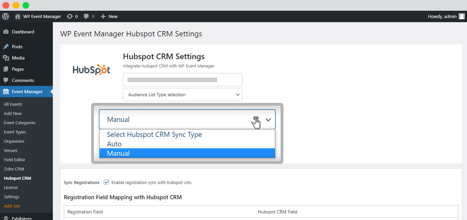Image resolution: width=467 pixels, height=220 pixels.
Task: Open the updates icon in the admin bar
Action: pyautogui.click(x=70, y=16)
